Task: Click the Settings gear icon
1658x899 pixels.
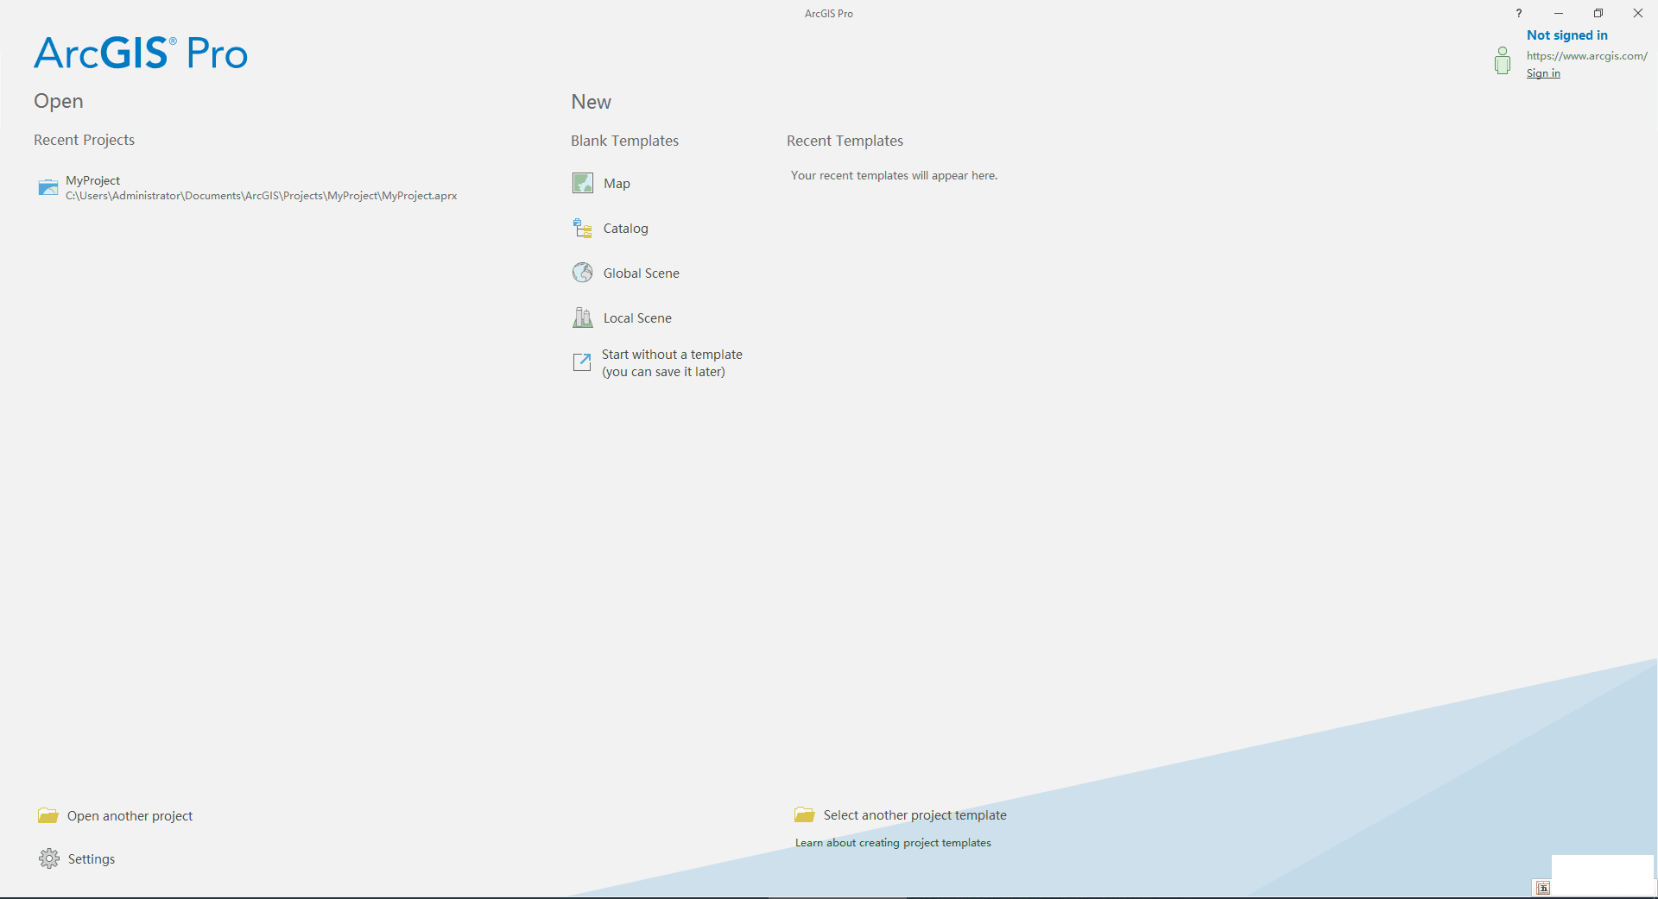Action: 49,858
